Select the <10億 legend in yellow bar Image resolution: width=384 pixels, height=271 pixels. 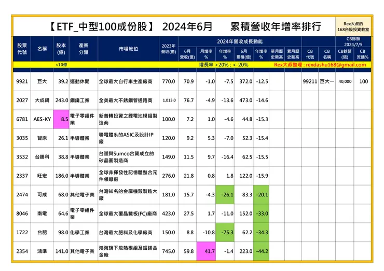[x=61, y=65]
